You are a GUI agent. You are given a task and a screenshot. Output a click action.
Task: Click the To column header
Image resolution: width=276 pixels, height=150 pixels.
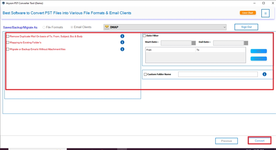[220, 50]
